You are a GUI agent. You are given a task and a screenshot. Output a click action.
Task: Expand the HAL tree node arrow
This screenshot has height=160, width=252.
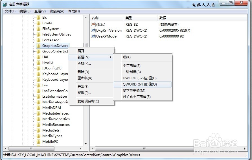[34, 57]
